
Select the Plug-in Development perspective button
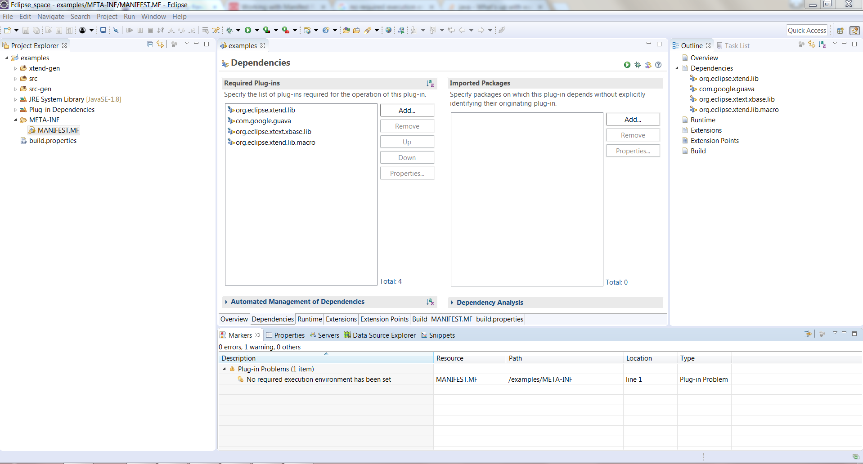tap(854, 31)
